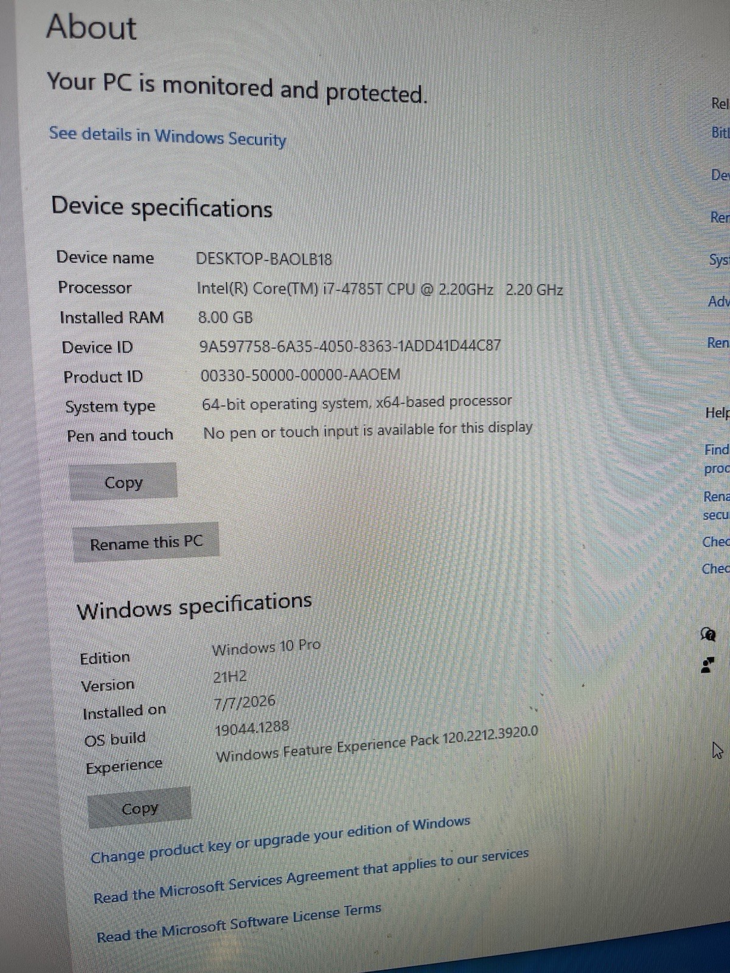Select processor value Intel Core i7-4785T
The height and width of the screenshot is (973, 730).
[x=380, y=288]
